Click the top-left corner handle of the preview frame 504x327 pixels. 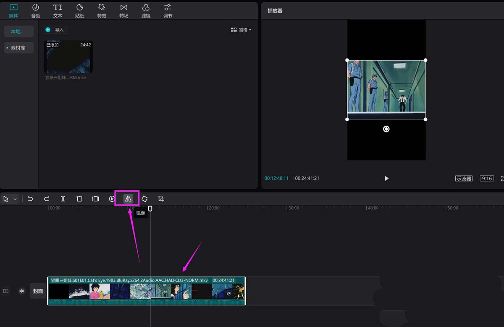pos(347,60)
